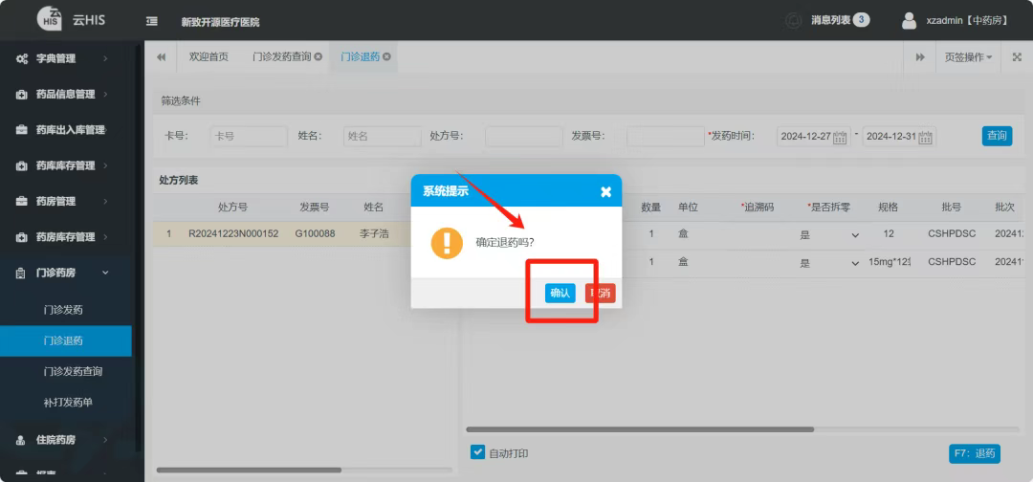Collapse the 门诊药房 menu
Image resolution: width=1033 pixels, height=482 pixels.
coord(105,273)
